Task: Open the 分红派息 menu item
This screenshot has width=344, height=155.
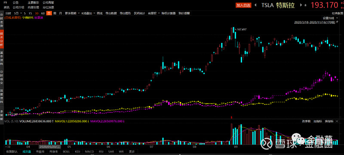Action: [x=48, y=7]
